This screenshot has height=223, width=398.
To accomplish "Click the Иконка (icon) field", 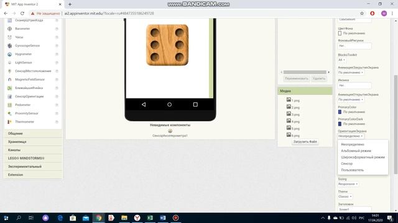I will tap(354, 85).
